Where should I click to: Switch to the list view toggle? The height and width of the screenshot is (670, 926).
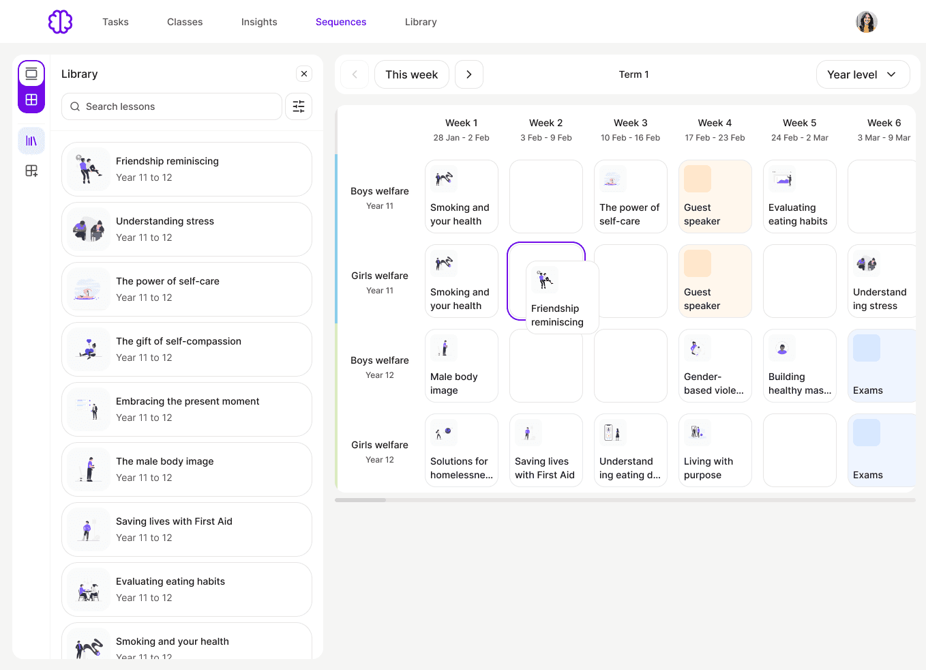click(31, 73)
